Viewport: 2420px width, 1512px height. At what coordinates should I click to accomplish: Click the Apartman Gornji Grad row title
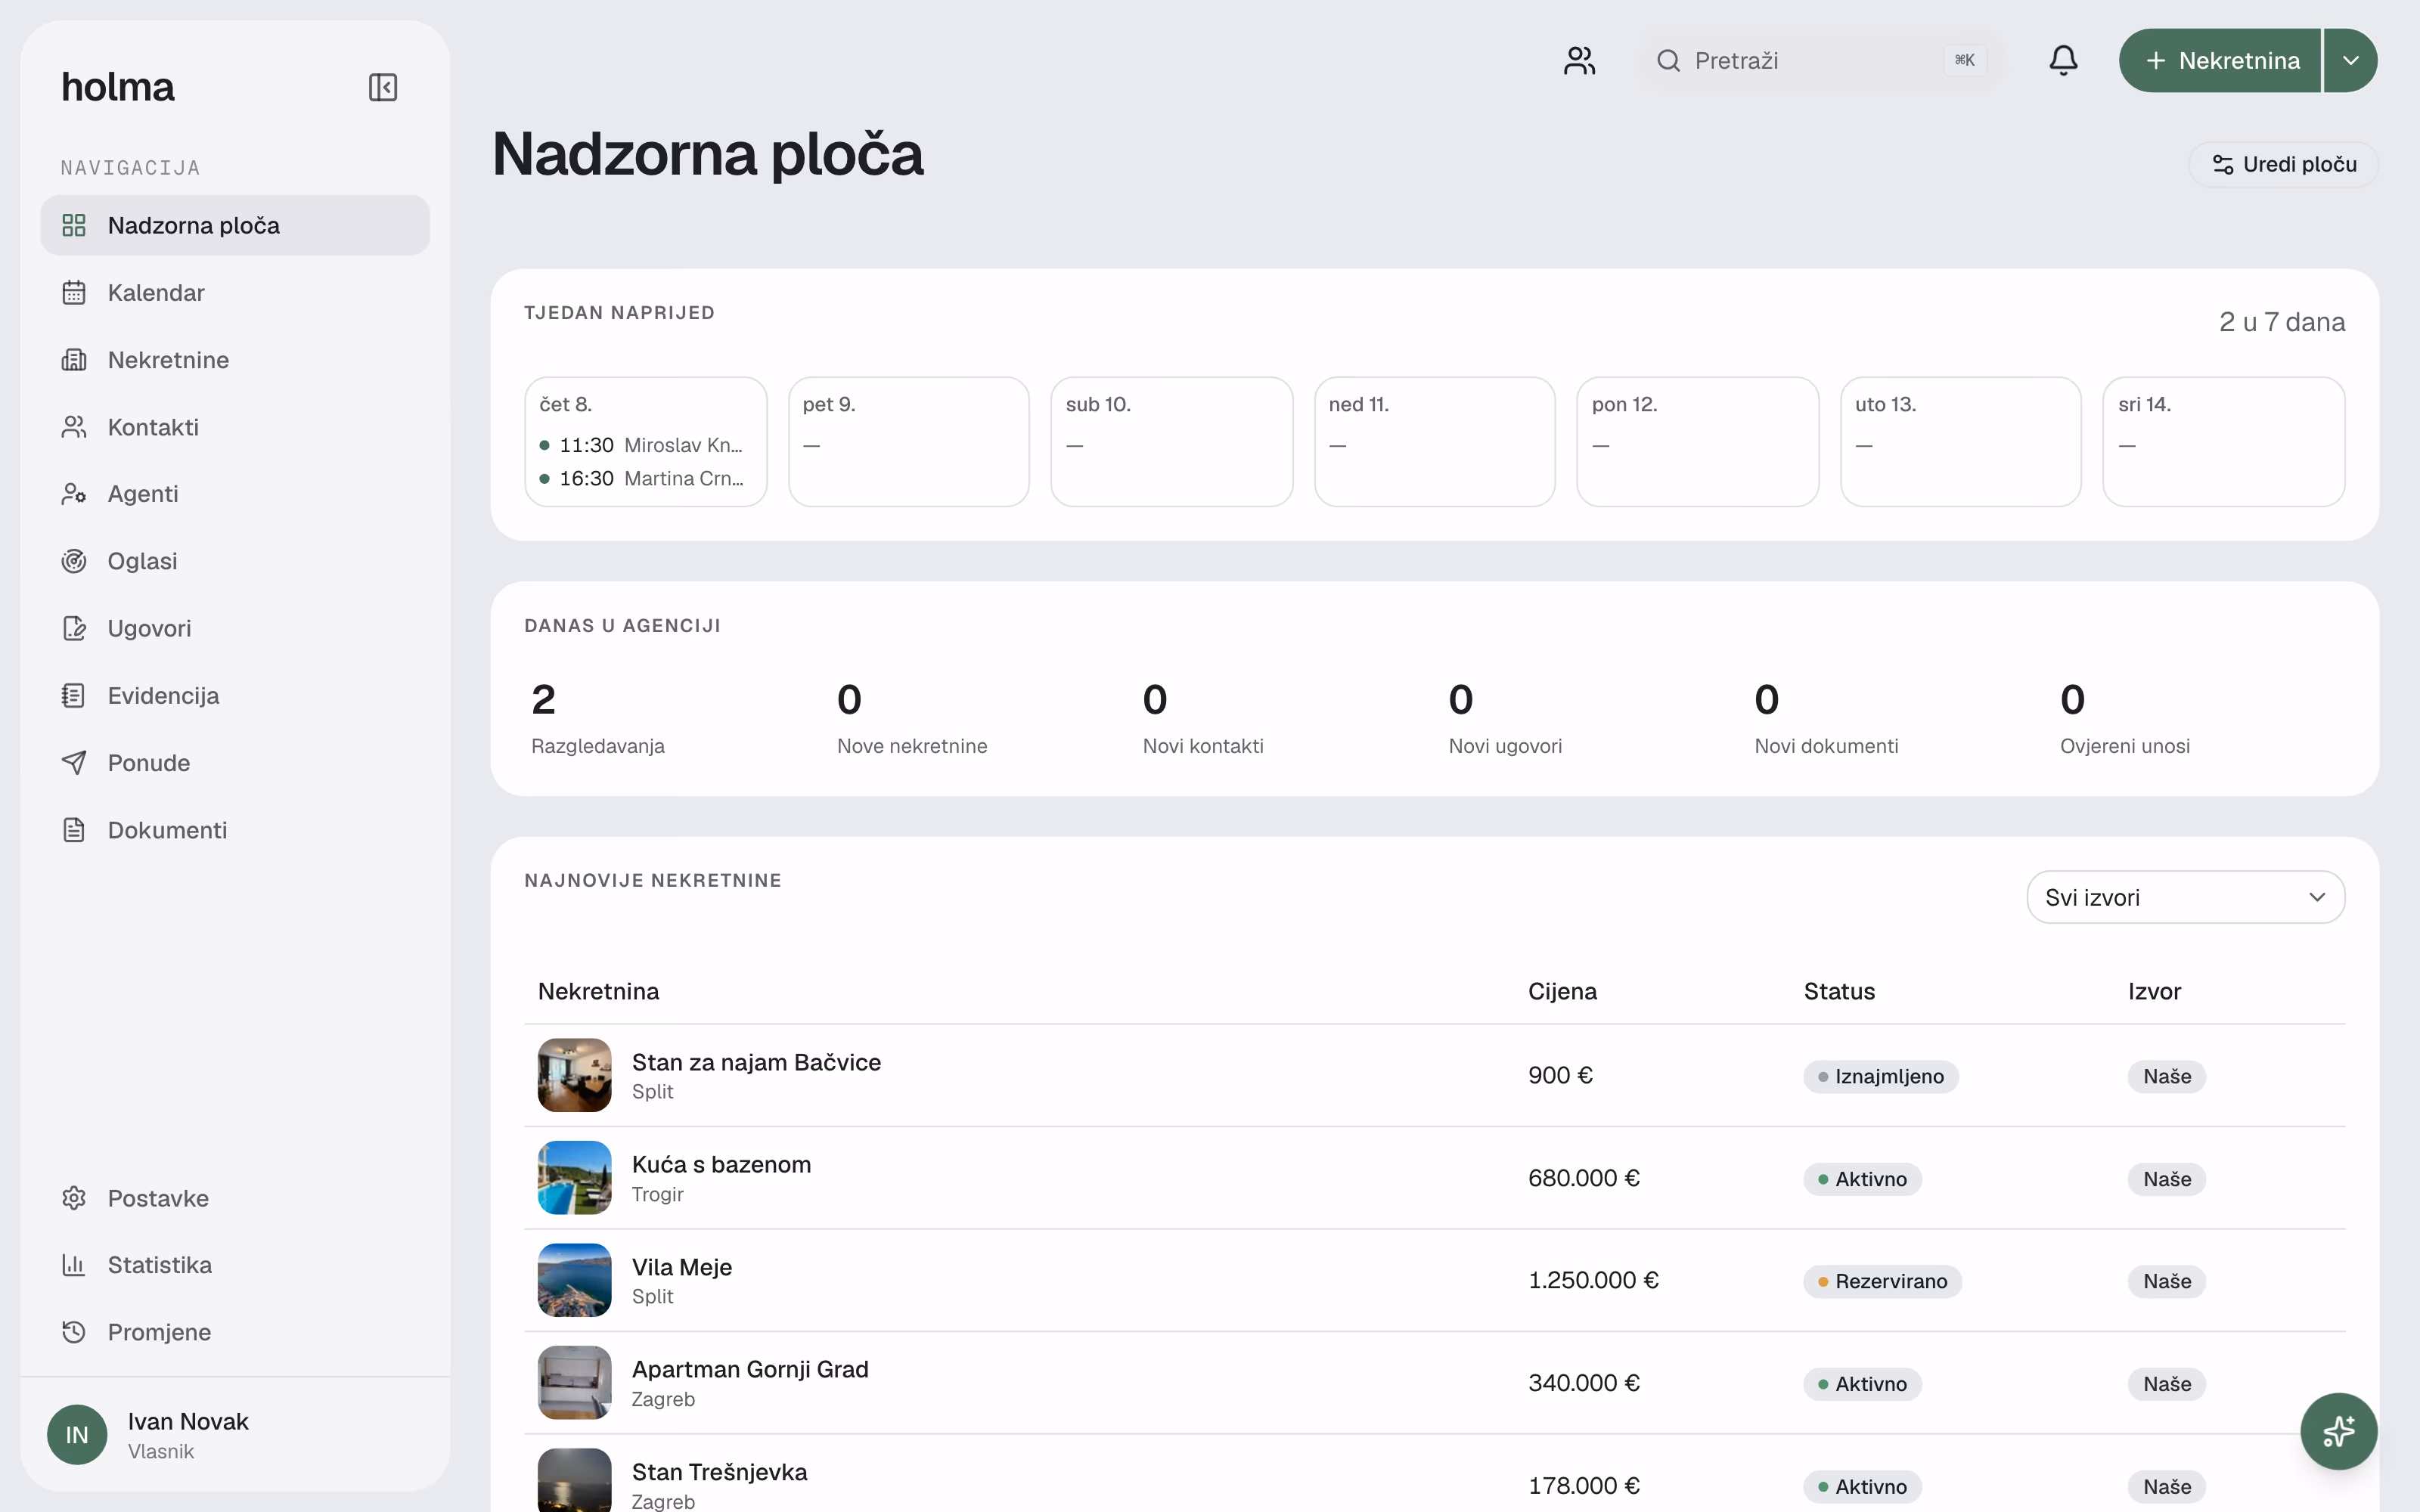point(750,1369)
